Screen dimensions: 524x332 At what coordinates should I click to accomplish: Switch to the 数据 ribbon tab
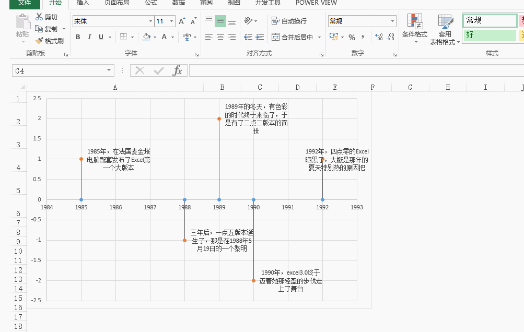click(178, 3)
